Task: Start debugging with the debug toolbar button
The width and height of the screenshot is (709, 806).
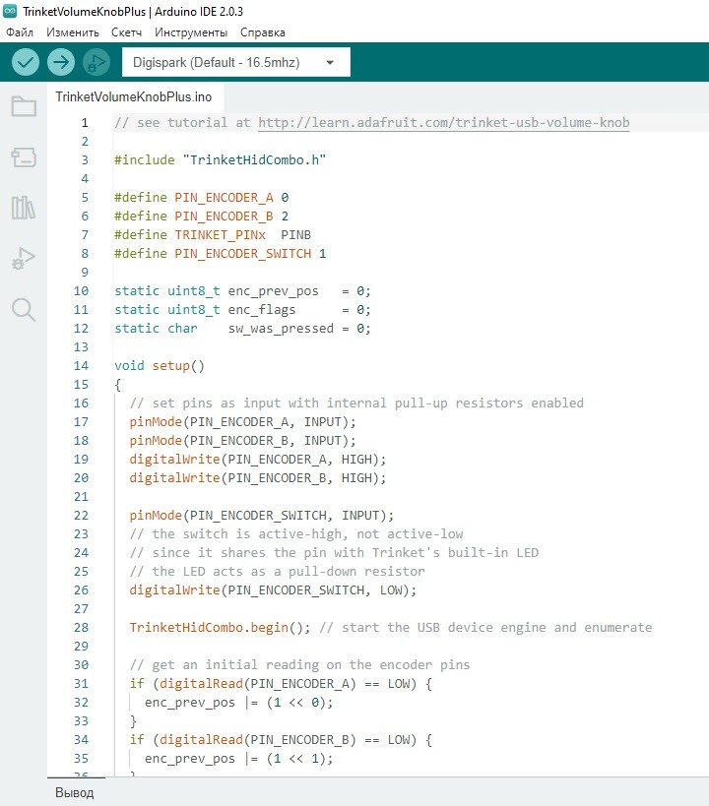Action: coord(97,62)
